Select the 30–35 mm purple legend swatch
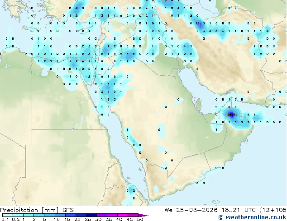 (x=102, y=215)
